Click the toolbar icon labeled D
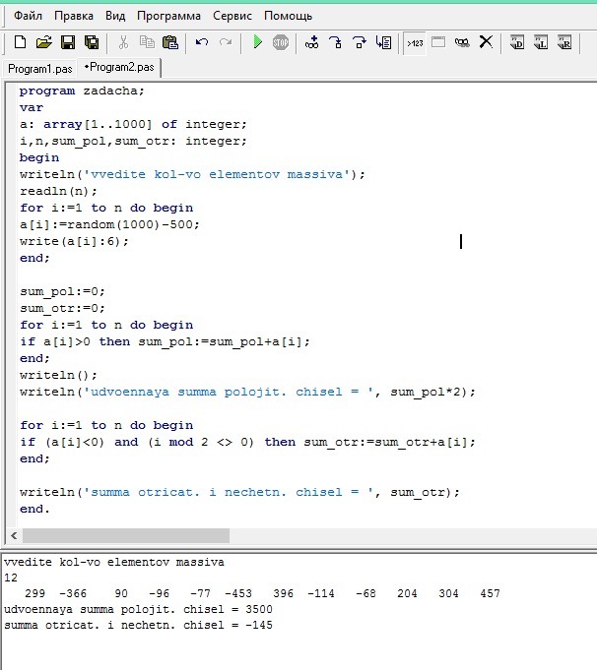597x670 pixels. [x=517, y=42]
